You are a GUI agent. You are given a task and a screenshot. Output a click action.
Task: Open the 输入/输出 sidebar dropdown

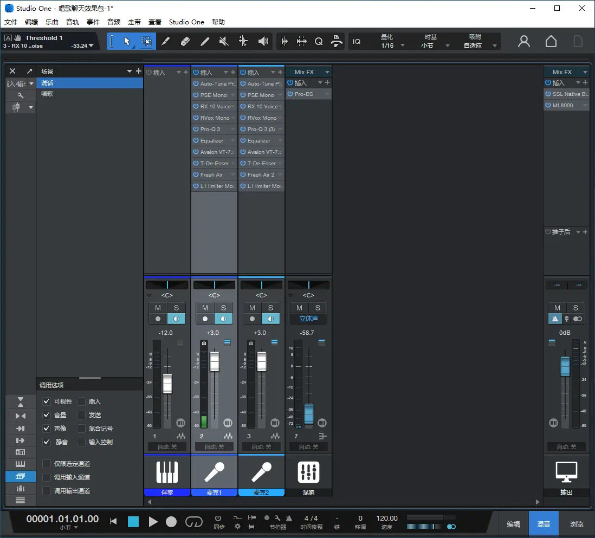[x=31, y=83]
